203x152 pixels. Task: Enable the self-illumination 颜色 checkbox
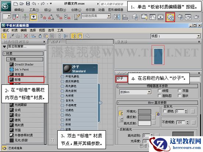point(165,111)
